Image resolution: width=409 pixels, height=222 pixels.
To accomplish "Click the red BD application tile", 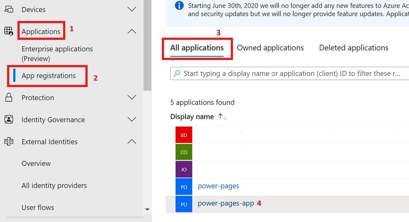I will pyautogui.click(x=184, y=135).
